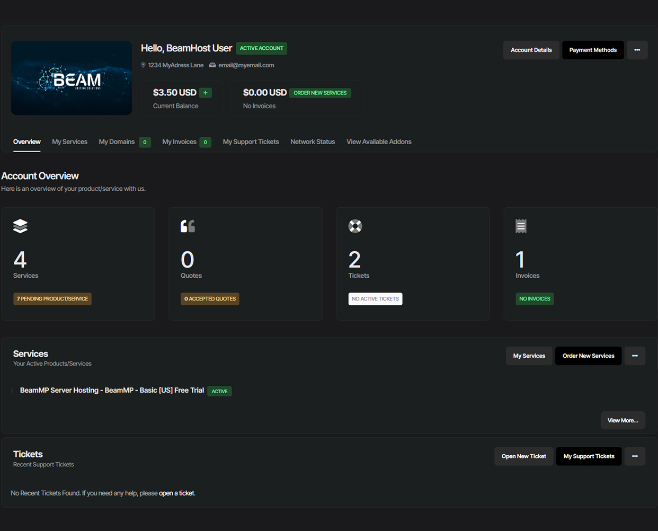Click the number 2 in Tickets card
The height and width of the screenshot is (531, 658).
(x=354, y=260)
